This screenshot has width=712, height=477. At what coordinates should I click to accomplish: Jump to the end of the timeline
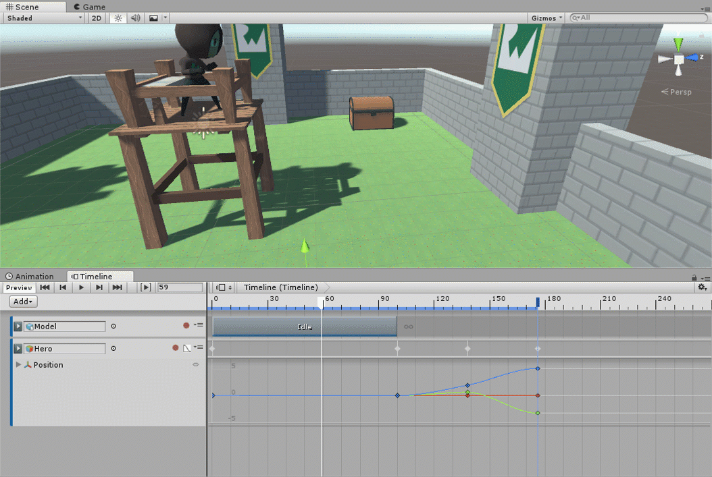[117, 287]
